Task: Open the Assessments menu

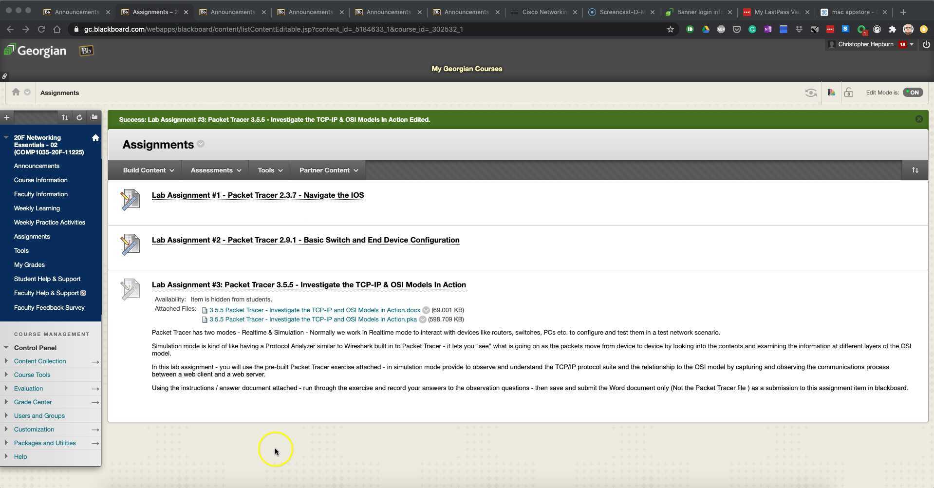Action: [x=215, y=170]
